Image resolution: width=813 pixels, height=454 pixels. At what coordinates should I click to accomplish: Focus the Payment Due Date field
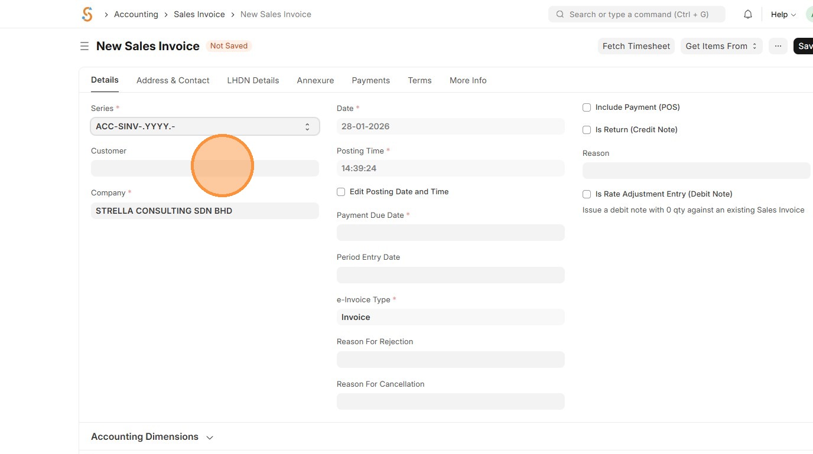click(450, 233)
